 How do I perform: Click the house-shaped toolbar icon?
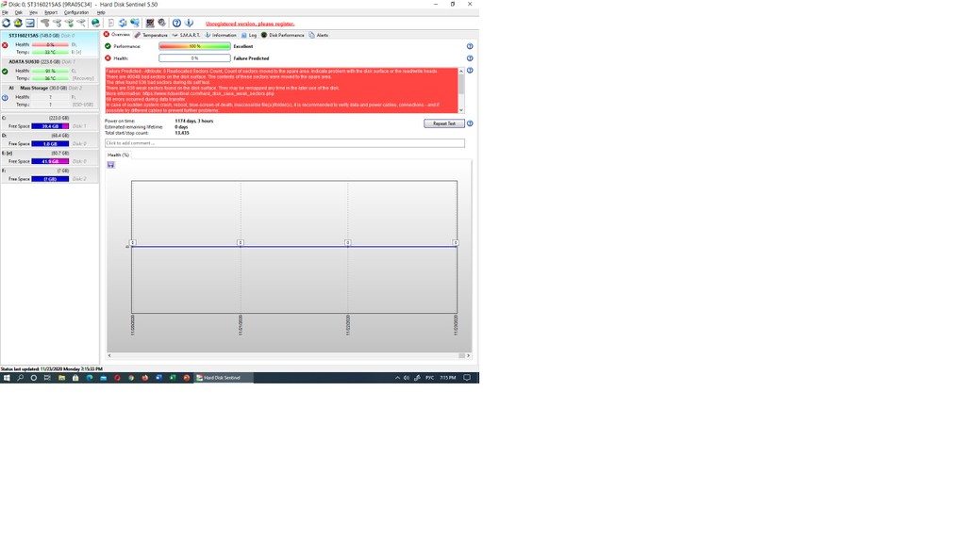pos(18,23)
